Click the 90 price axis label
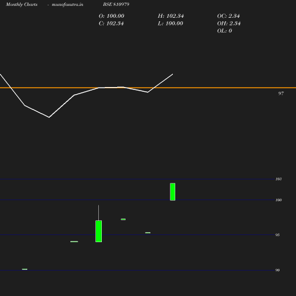 click(x=278, y=270)
